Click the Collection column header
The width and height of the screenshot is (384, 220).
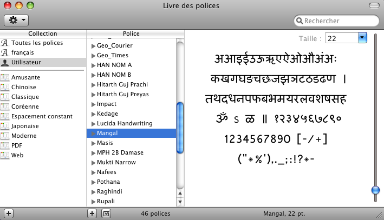pos(43,34)
